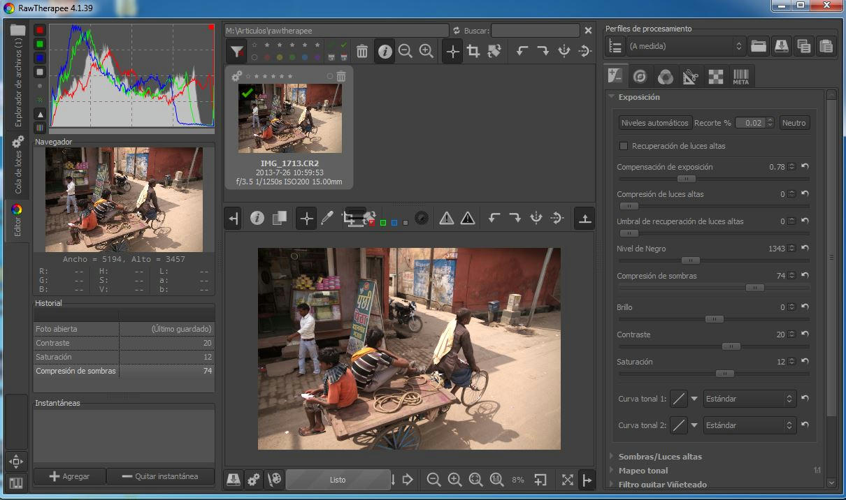Save current processing profile icon

tap(781, 46)
